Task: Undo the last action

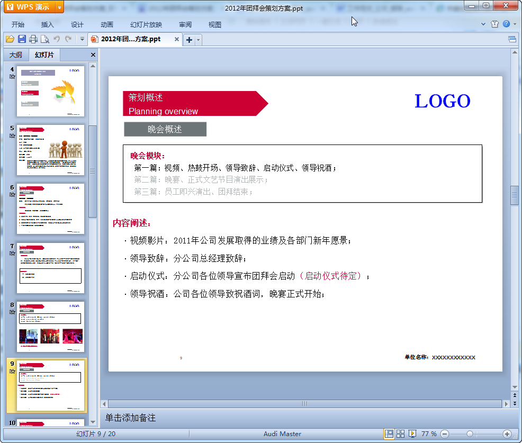Action: click(x=57, y=39)
